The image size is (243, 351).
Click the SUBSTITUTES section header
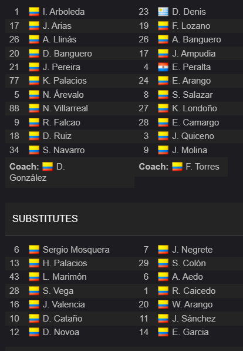tap(45, 218)
